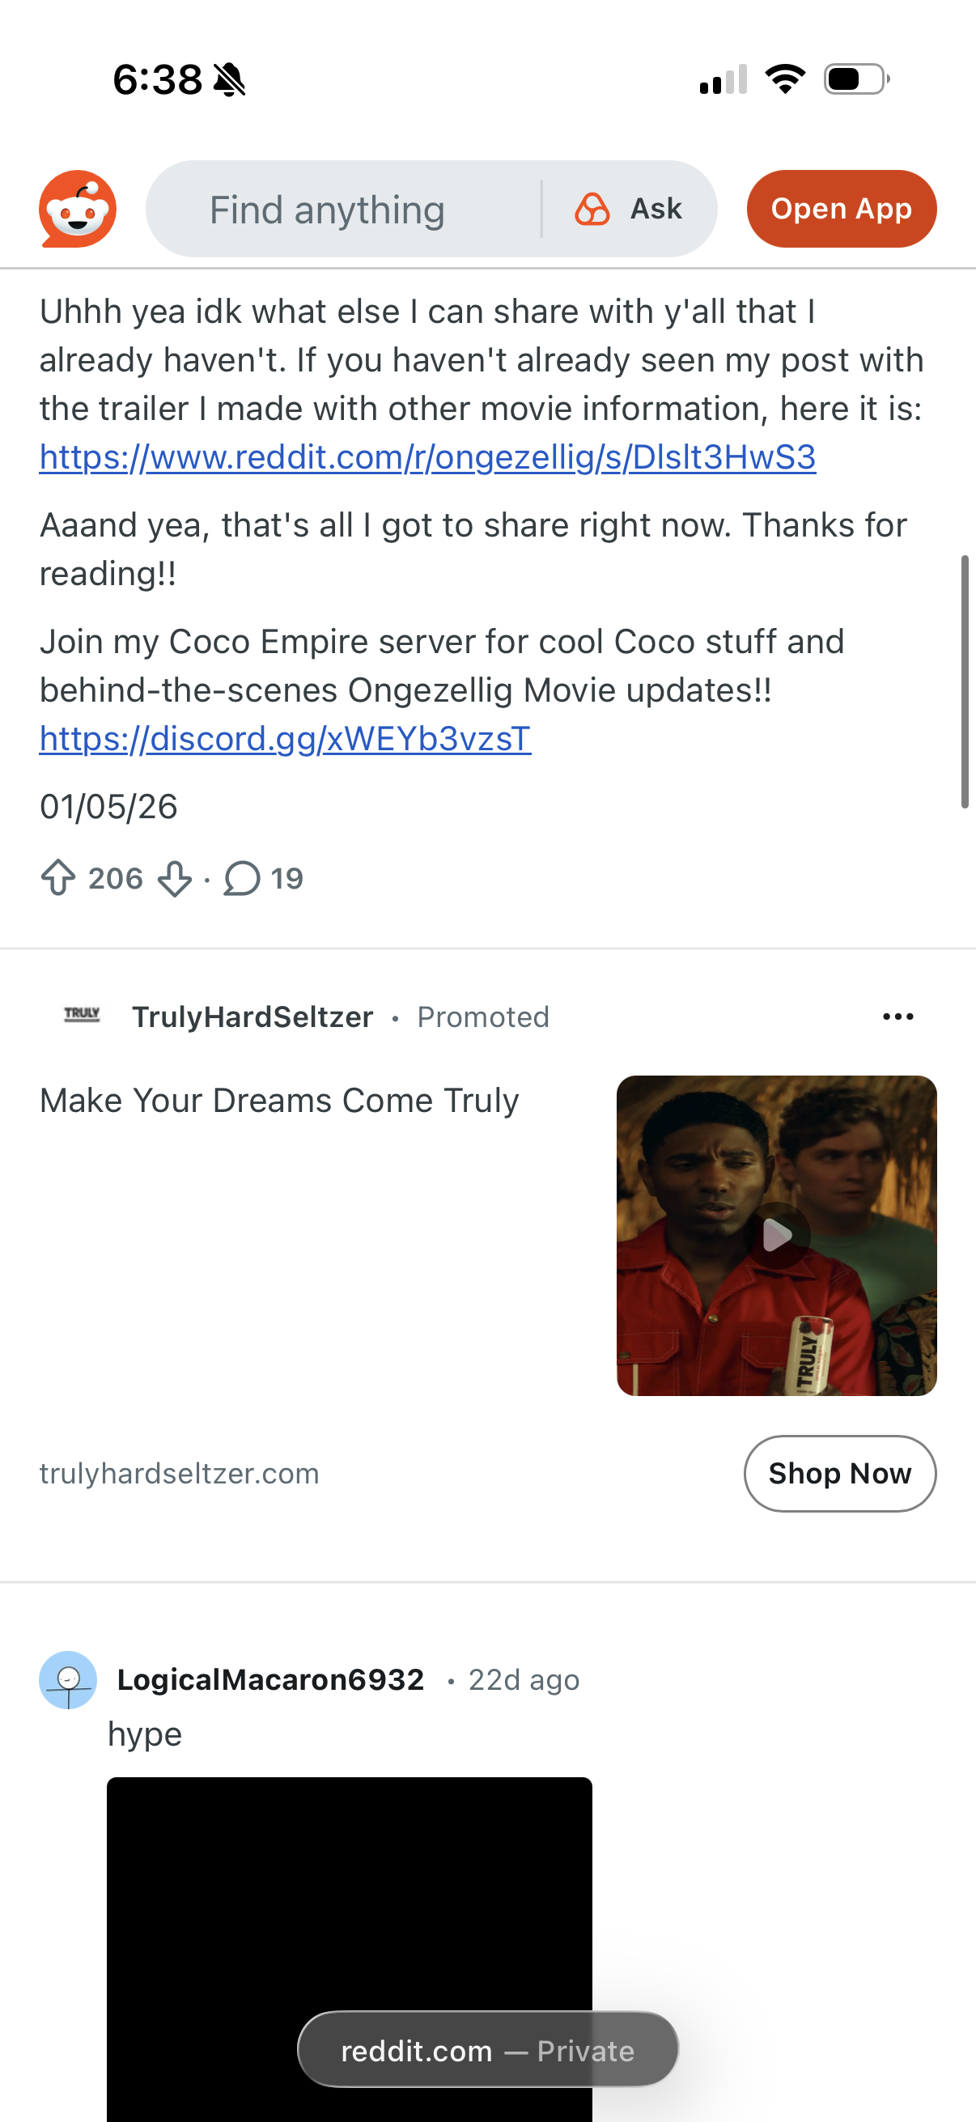Open the ongezellig Reddit post link
Viewport: 976px width, 2122px height.
427,457
